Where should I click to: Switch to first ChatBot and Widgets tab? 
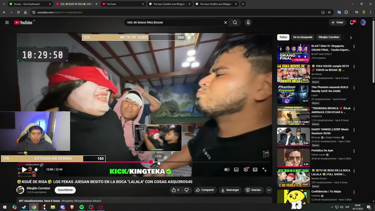169,4
